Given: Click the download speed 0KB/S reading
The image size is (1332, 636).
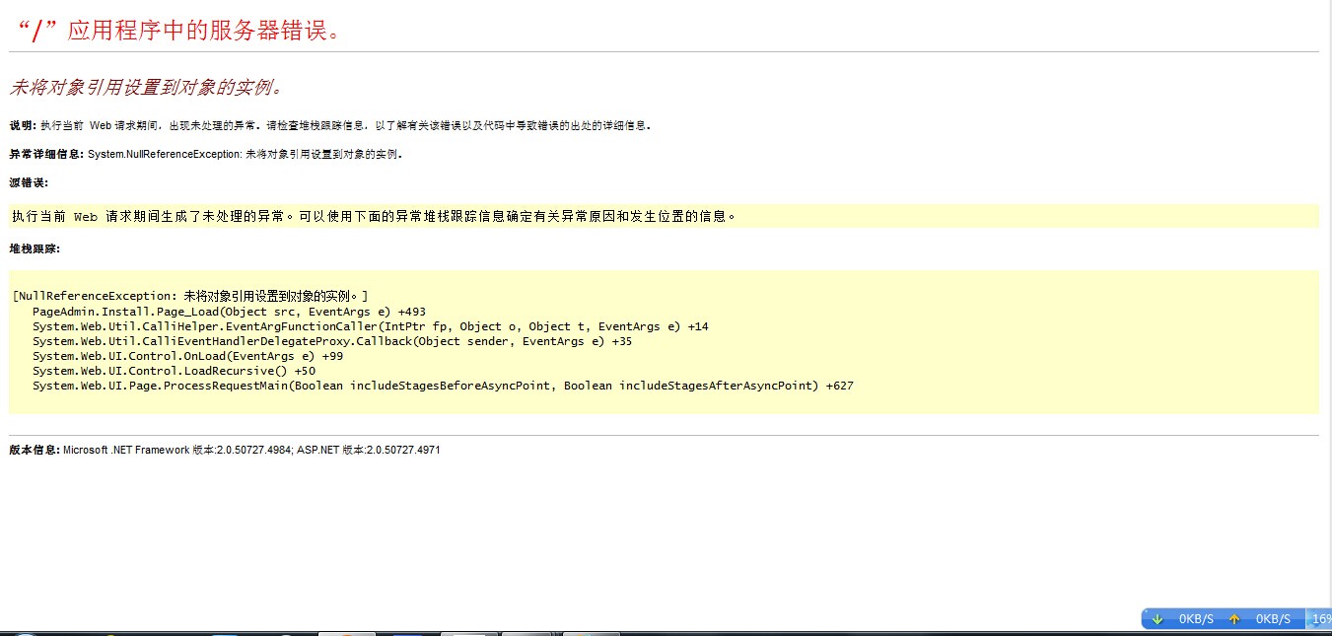Looking at the screenshot, I should click(1196, 619).
